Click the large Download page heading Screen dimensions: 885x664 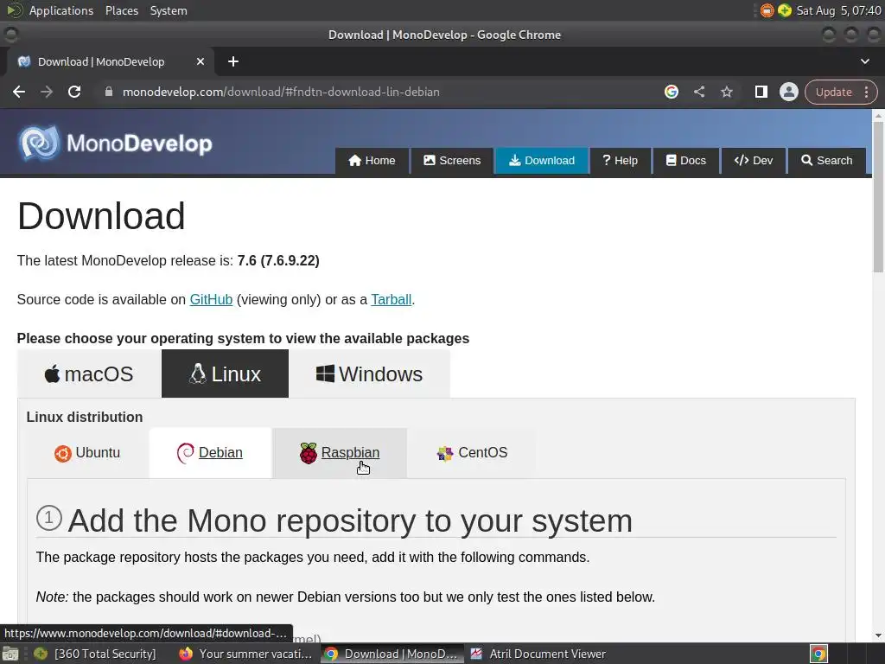click(x=102, y=215)
